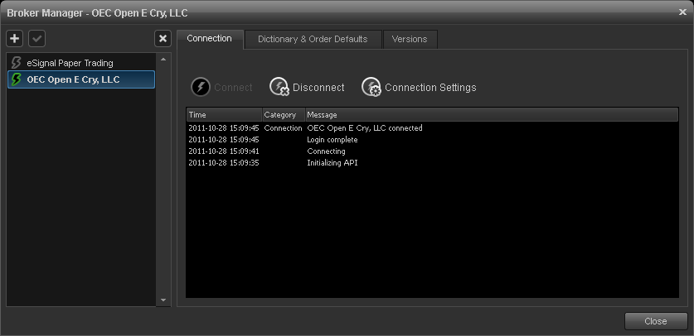Viewport: 694px width, 336px height.
Task: Sort log by Time column header
Action: point(225,115)
